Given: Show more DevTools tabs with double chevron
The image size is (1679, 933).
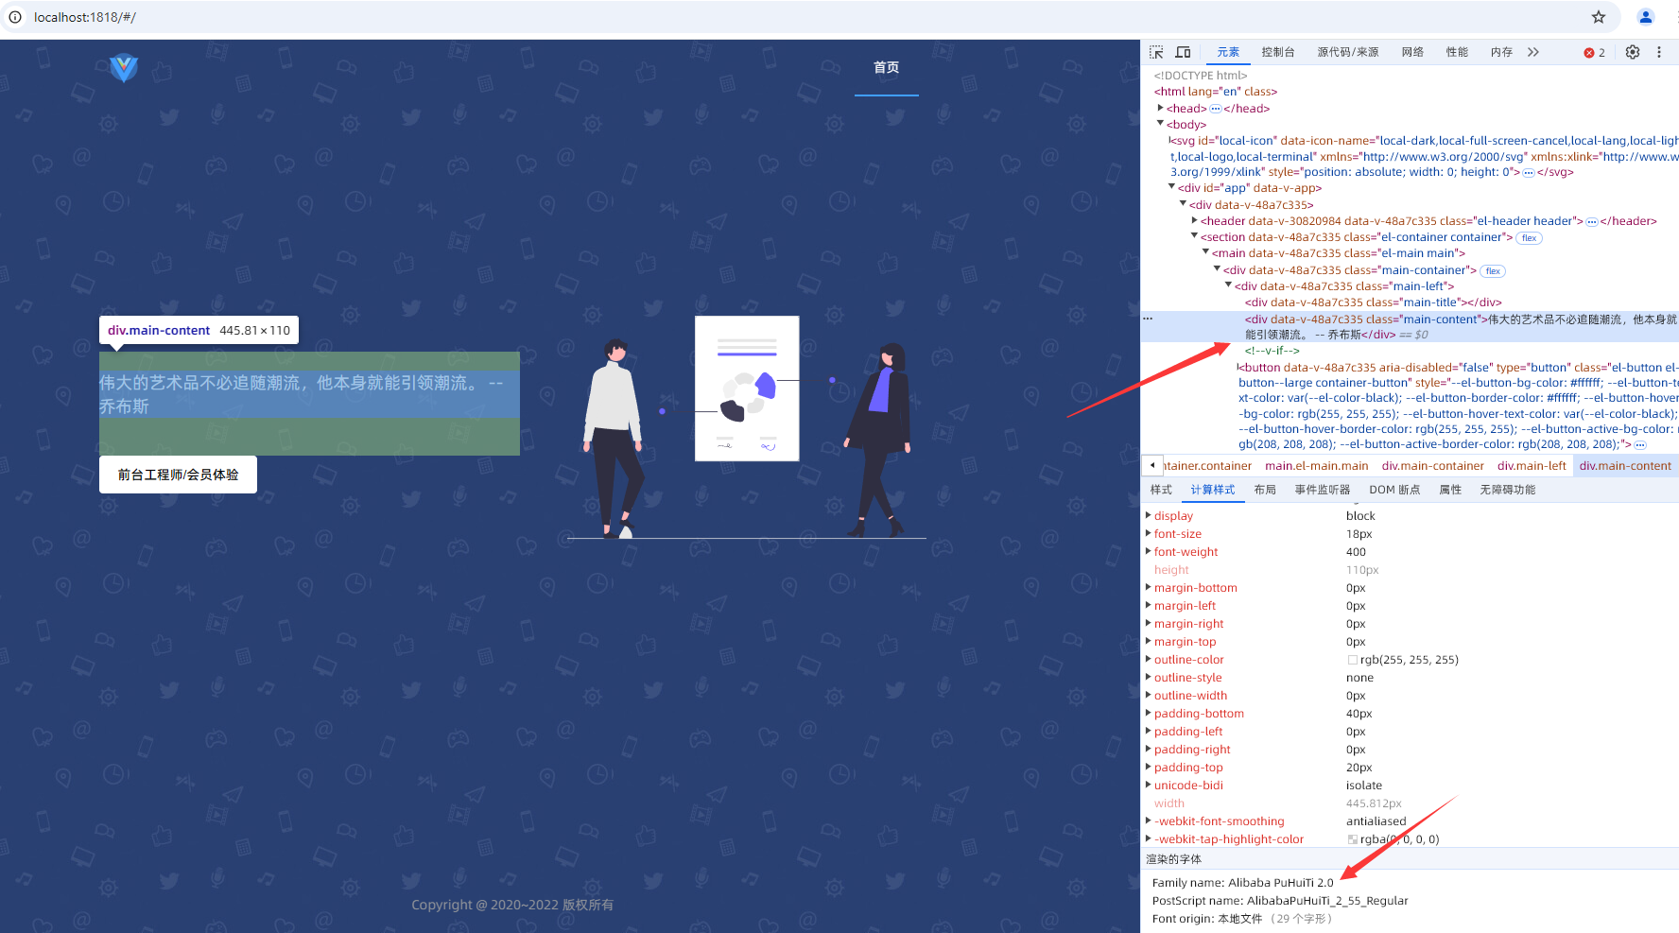Looking at the screenshot, I should [x=1533, y=52].
